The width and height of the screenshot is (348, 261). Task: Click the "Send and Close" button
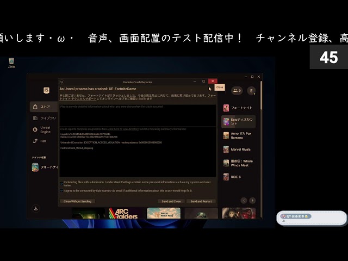click(x=171, y=201)
